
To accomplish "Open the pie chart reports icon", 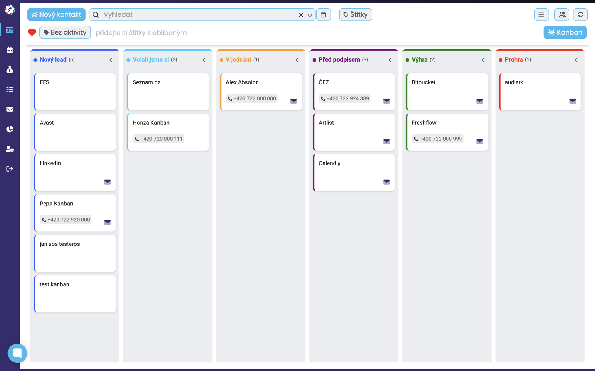I will (x=10, y=129).
